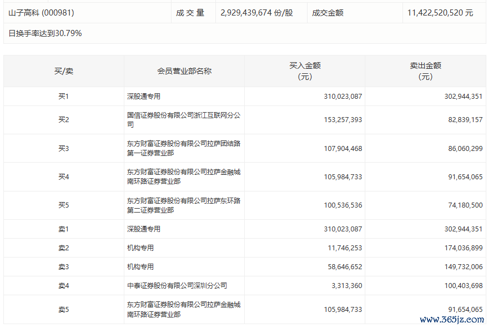Click 深股通专用 in the 买1 row
This screenshot has width=488, height=328.
[143, 97]
